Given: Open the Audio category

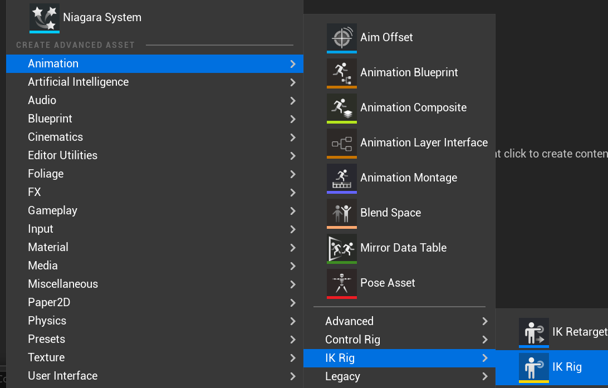Looking at the screenshot, I should pos(155,100).
